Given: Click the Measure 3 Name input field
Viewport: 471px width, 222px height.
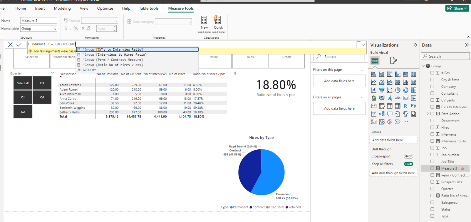Looking at the screenshot, I should click(x=38, y=21).
